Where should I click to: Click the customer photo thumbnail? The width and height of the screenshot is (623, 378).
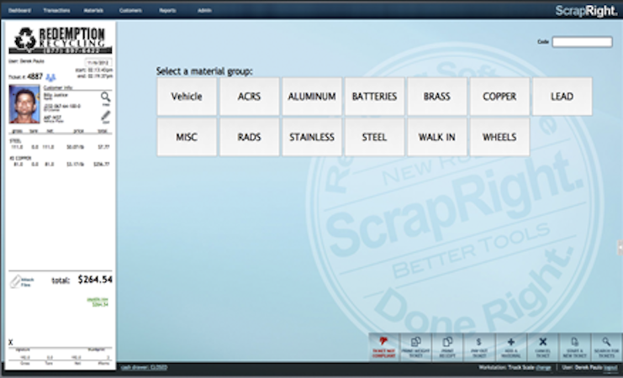click(24, 104)
